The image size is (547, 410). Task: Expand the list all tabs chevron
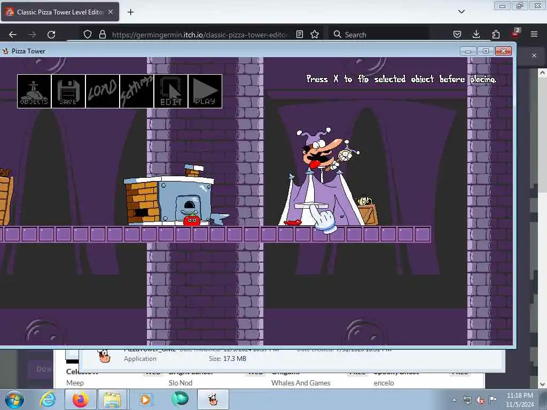tap(461, 12)
